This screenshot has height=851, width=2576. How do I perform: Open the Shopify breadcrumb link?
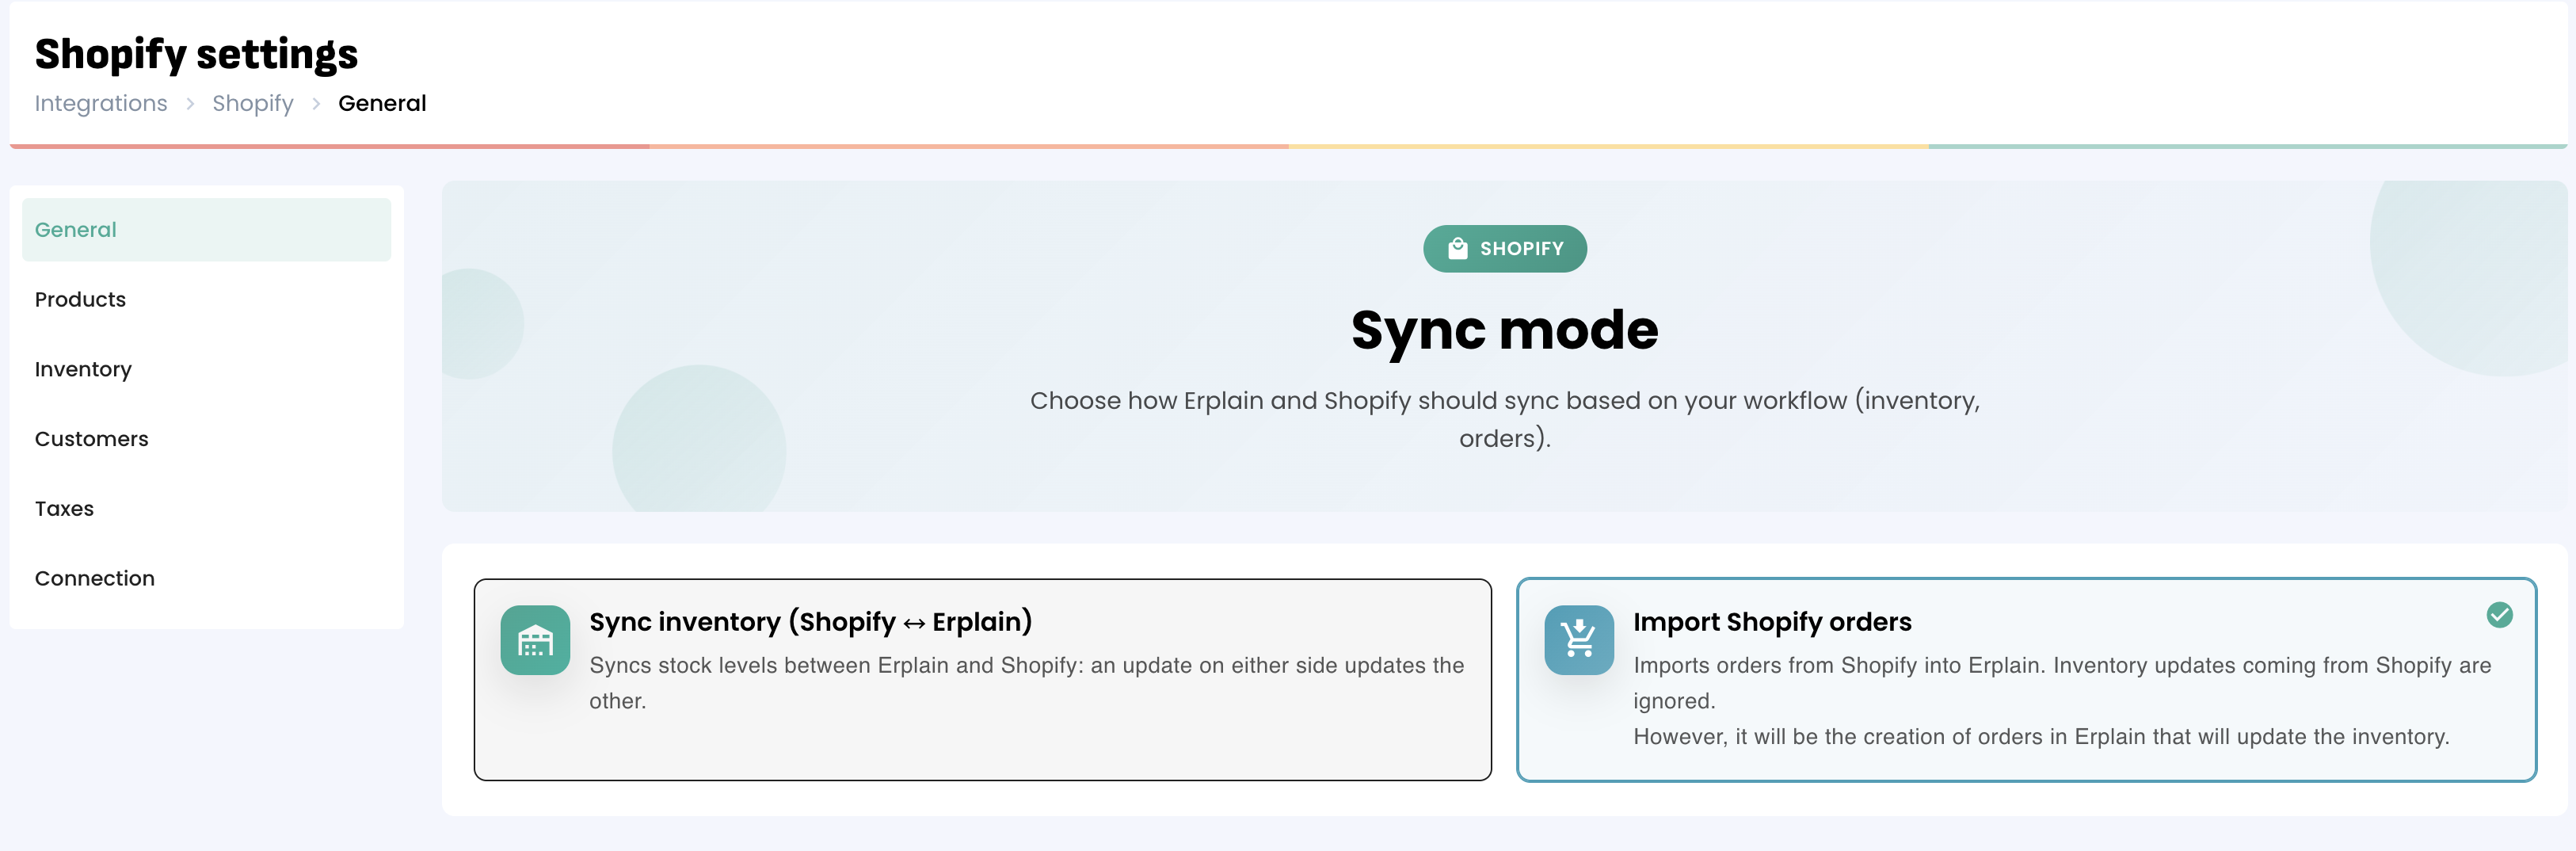[x=253, y=104]
